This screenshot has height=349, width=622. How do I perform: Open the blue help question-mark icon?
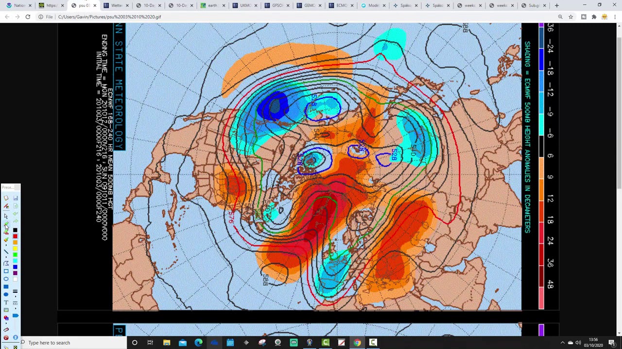16,337
